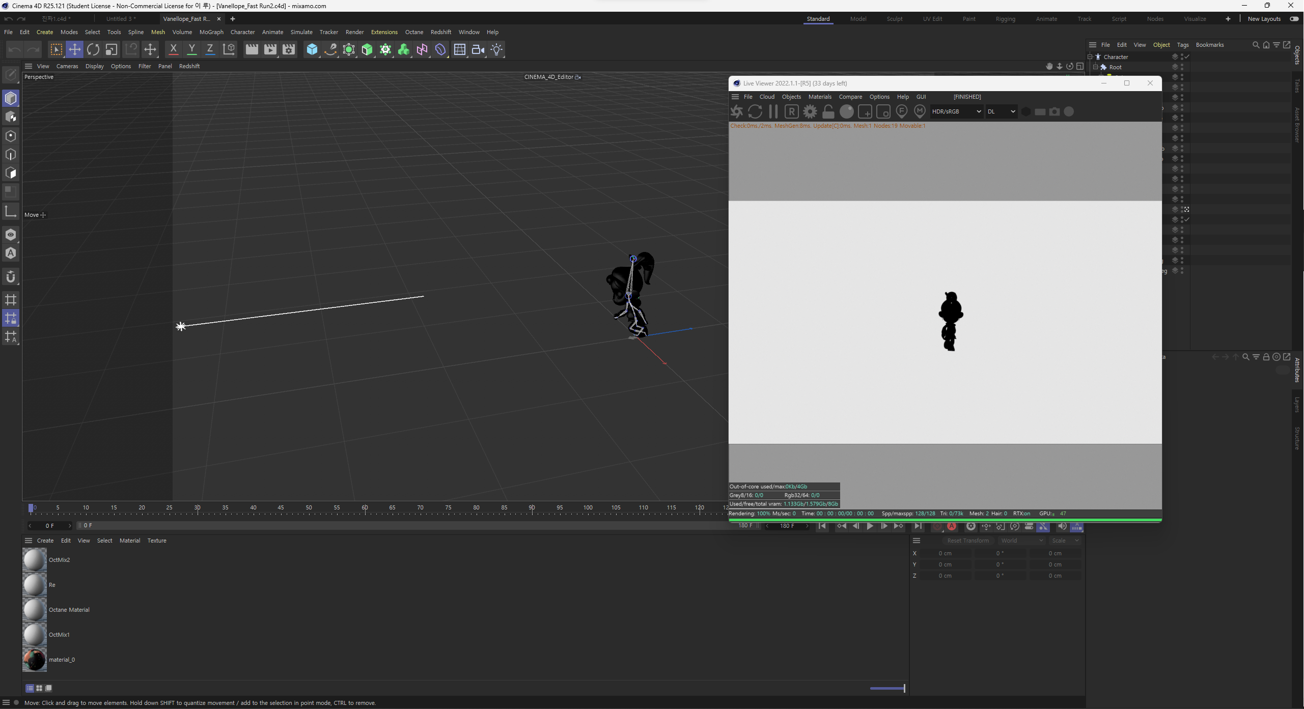Click the clay mode sphere in Live Viewer
This screenshot has width=1304, height=709.
coord(847,111)
